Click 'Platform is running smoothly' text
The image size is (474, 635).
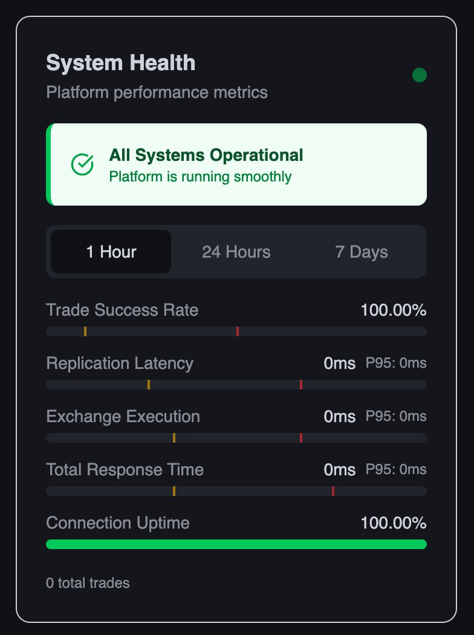(200, 177)
